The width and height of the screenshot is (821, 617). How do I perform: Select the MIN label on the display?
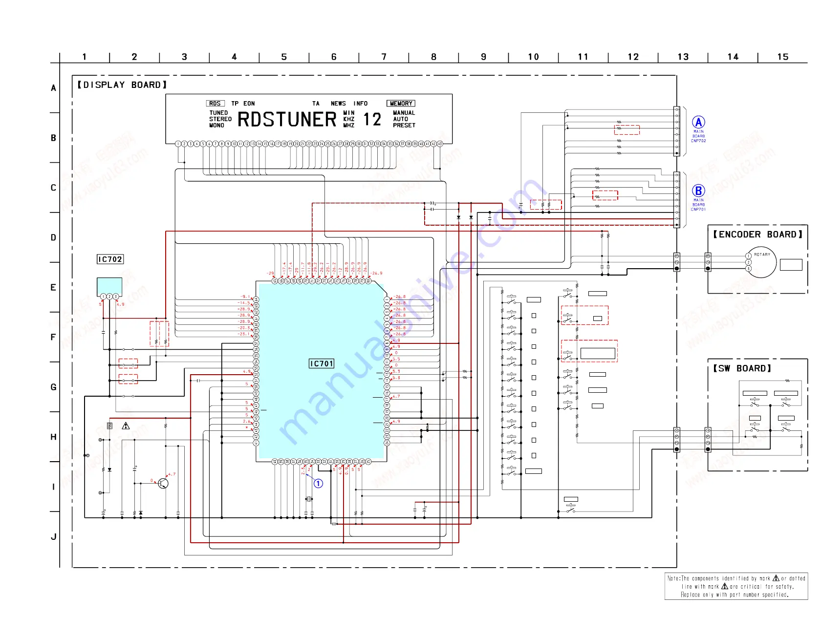click(349, 113)
